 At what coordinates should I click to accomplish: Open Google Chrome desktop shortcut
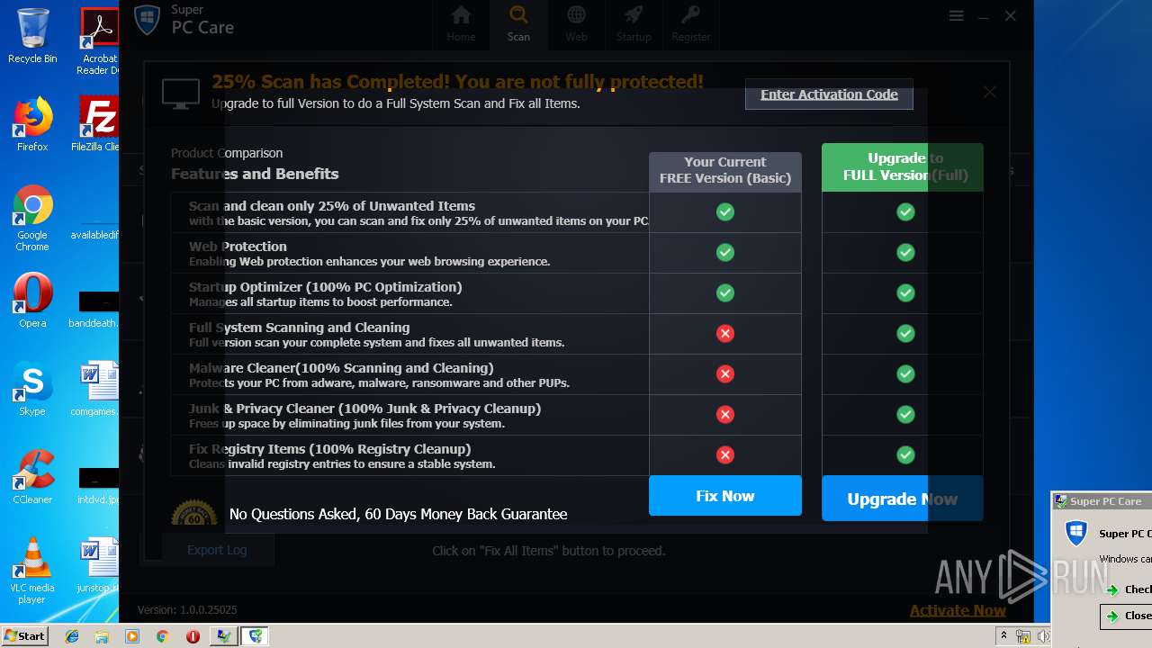(x=32, y=219)
